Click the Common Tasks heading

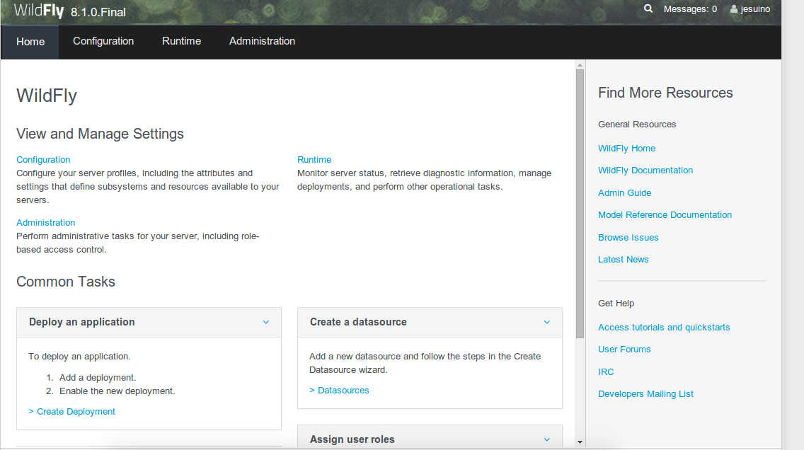(66, 282)
